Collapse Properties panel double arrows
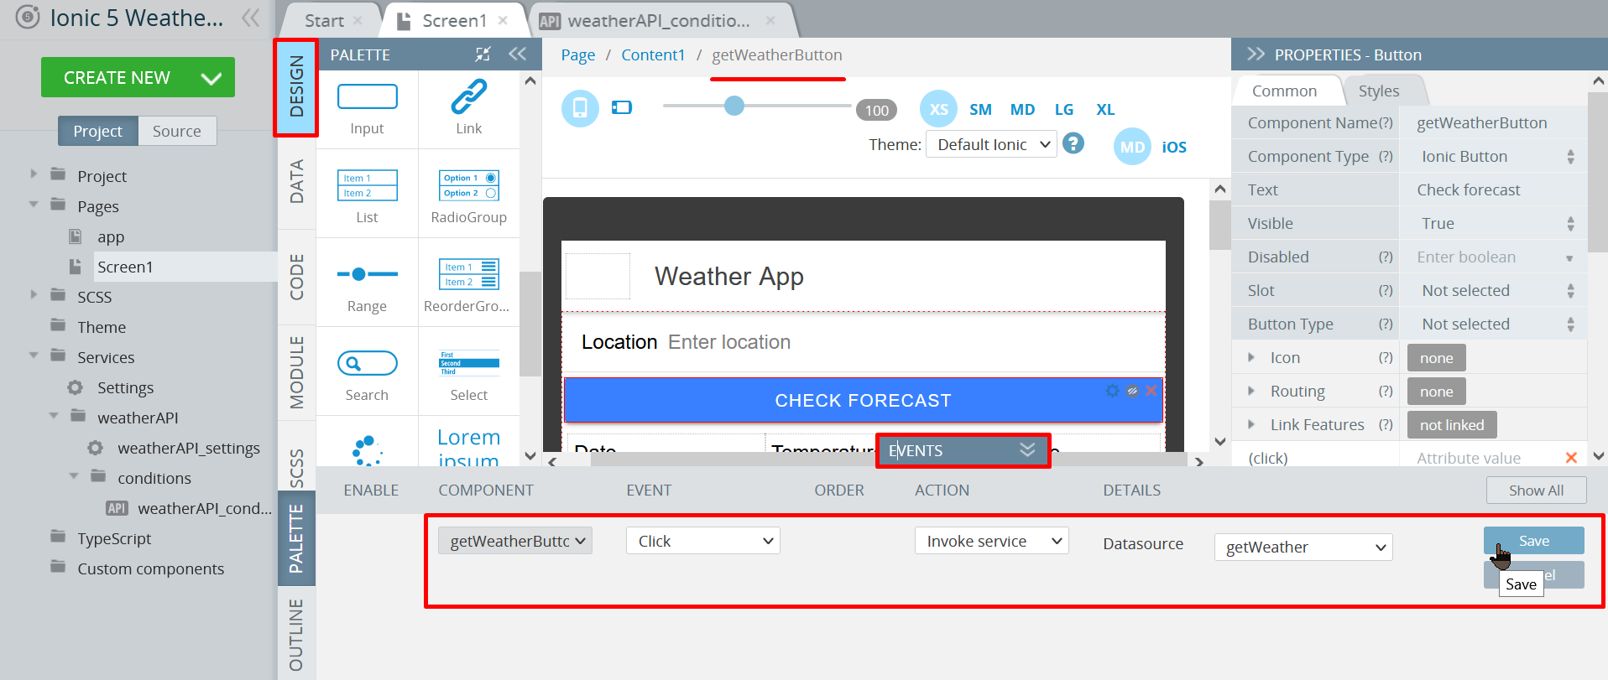 pos(1256,55)
